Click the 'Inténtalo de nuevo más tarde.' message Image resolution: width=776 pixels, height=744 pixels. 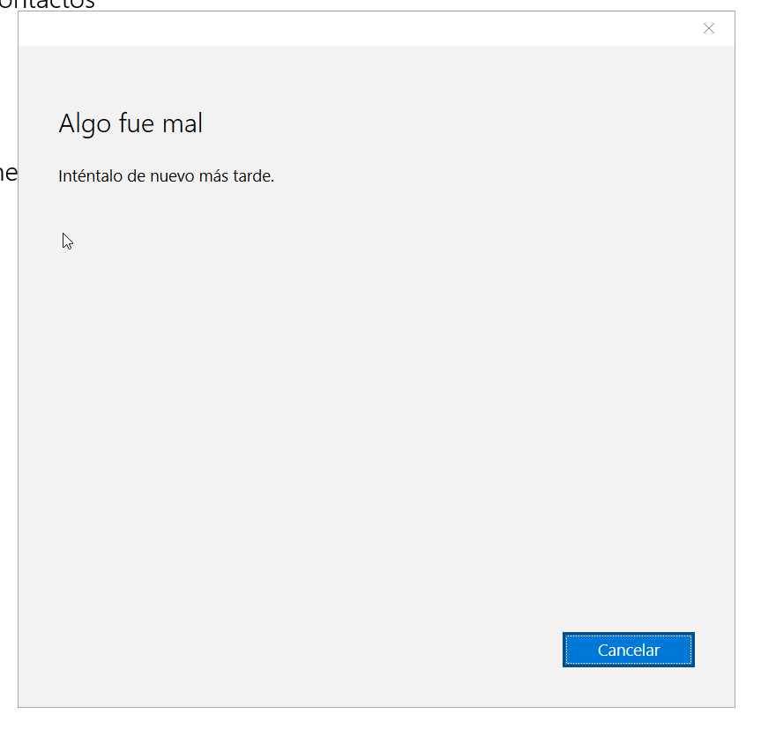click(x=167, y=176)
